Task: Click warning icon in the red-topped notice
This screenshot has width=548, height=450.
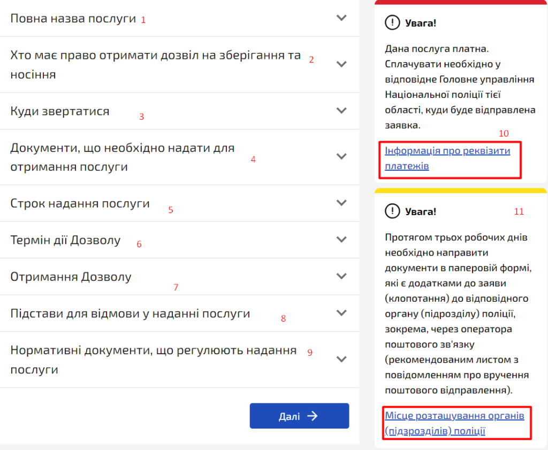Action: [392, 22]
